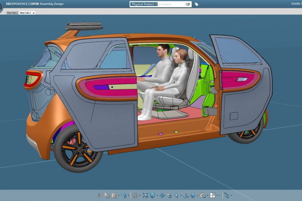Click the Zoom magnifier icon
This screenshot has height=201, width=302.
pyautogui.click(x=176, y=196)
